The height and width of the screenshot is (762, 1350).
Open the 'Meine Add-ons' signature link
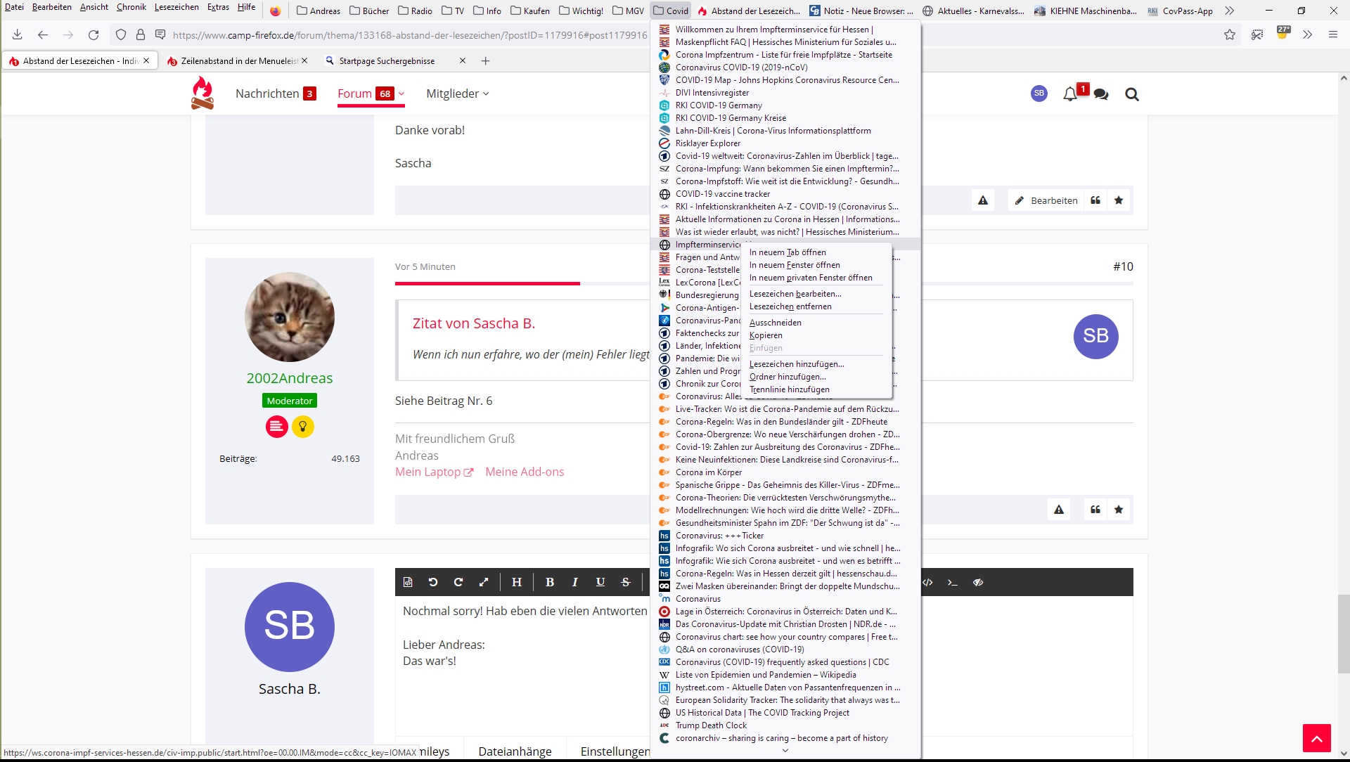click(x=525, y=472)
